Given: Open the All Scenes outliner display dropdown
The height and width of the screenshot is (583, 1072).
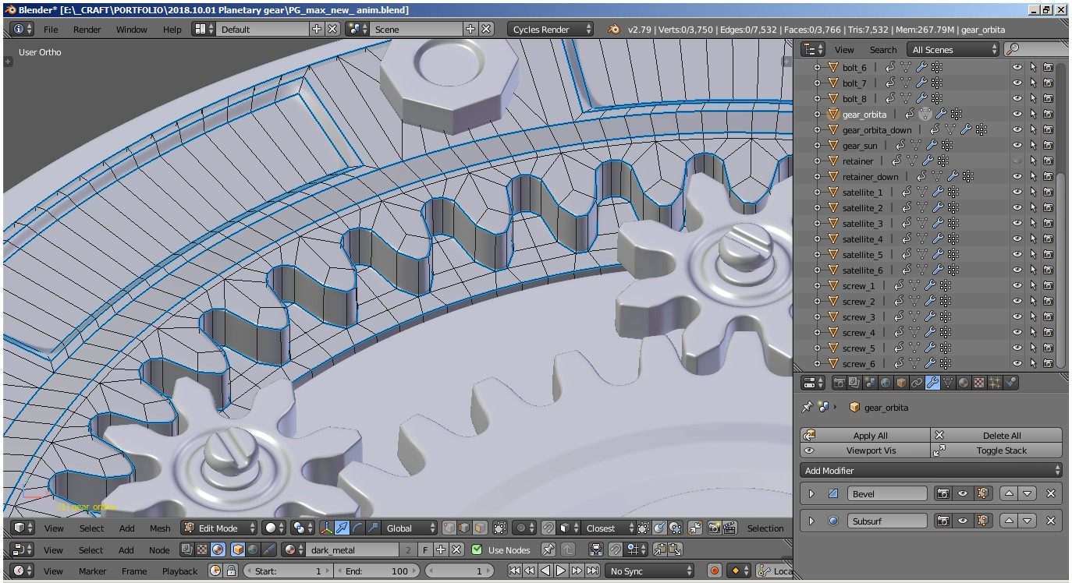Looking at the screenshot, I should 953,49.
